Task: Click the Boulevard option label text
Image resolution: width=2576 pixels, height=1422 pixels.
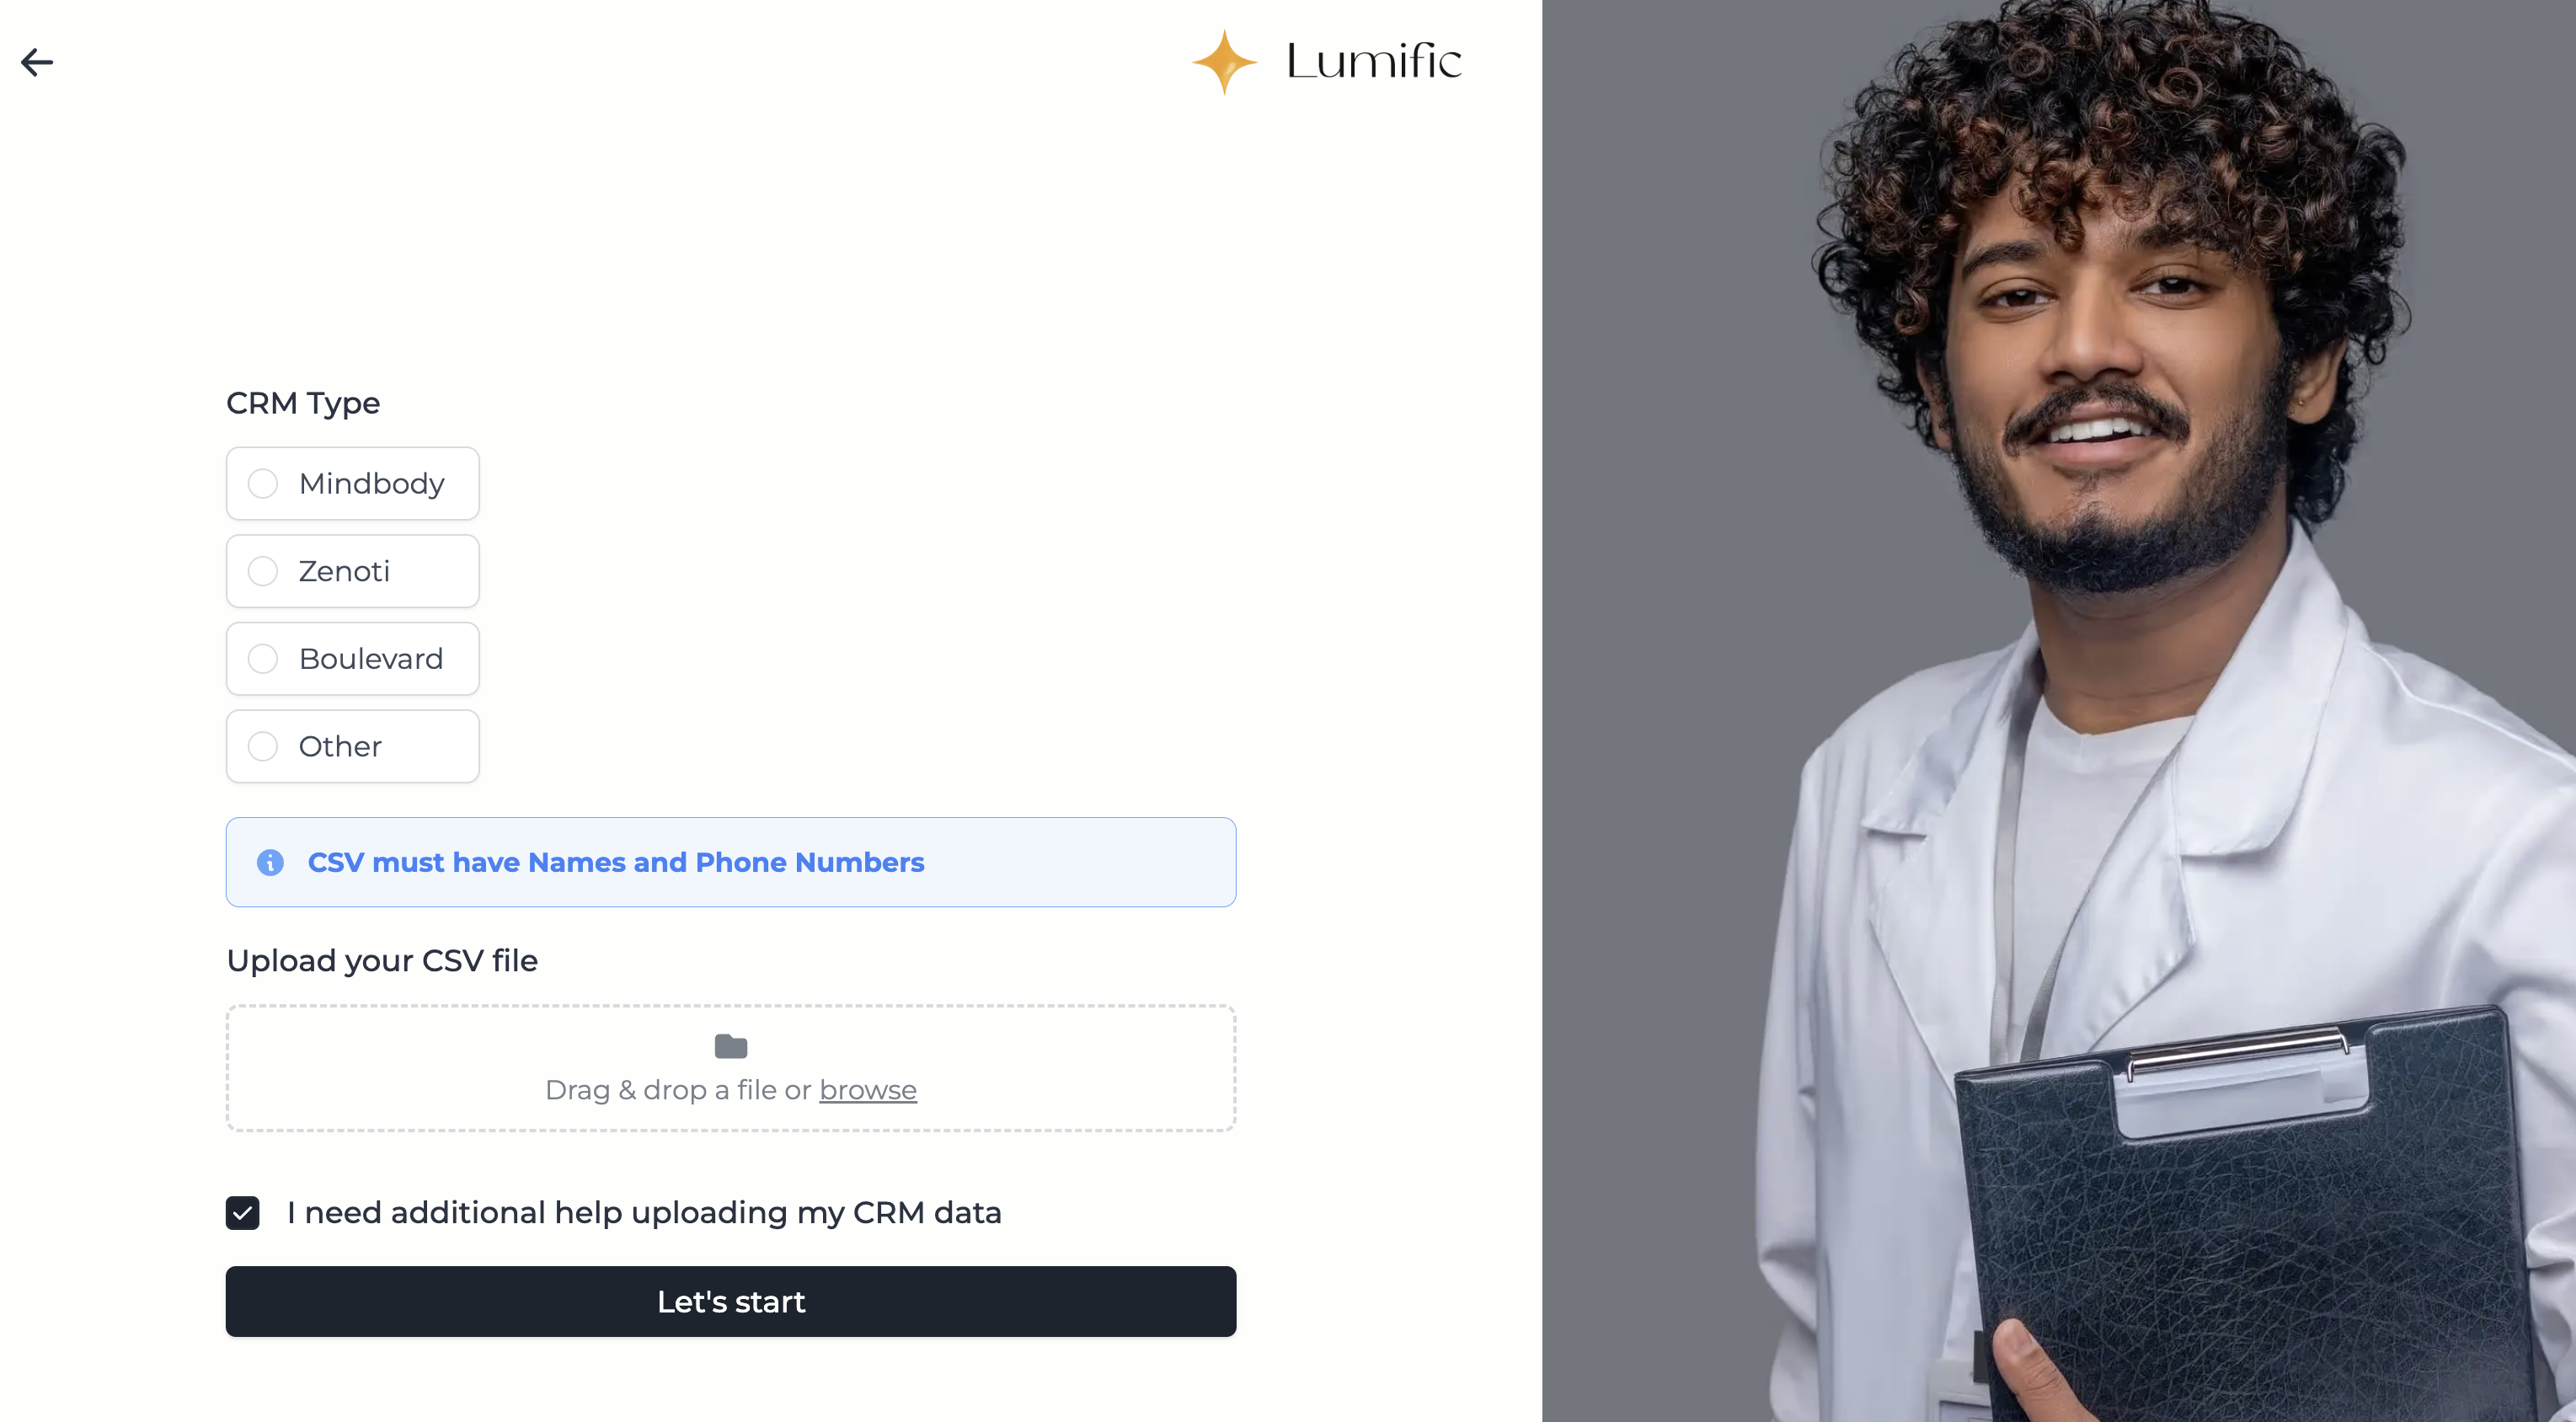Action: 371,659
